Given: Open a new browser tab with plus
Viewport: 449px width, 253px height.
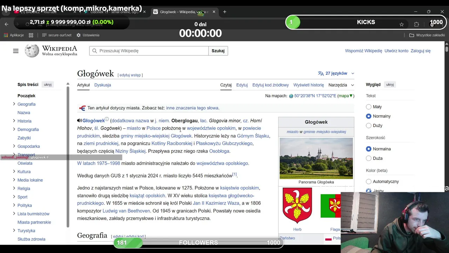Looking at the screenshot, I should tap(224, 12).
